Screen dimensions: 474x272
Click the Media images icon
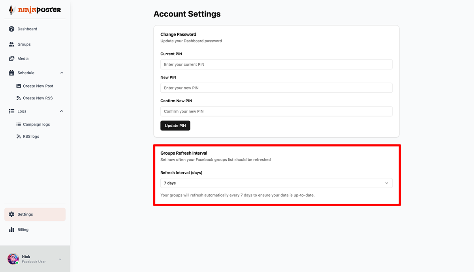[11, 58]
